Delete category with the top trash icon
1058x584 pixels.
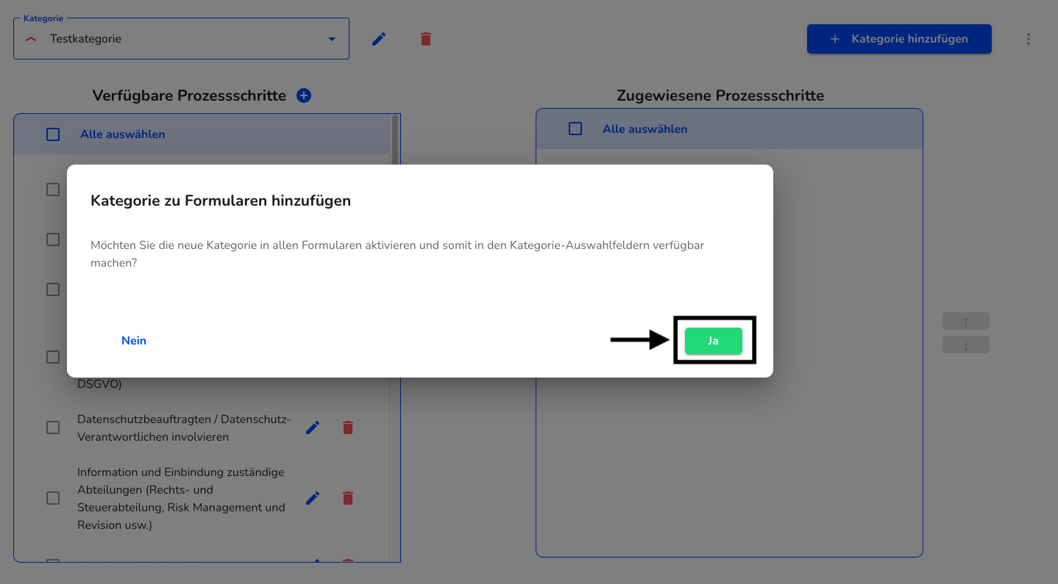click(426, 39)
